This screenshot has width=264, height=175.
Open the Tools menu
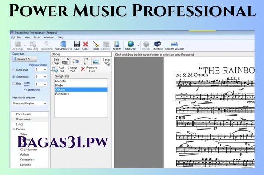point(37,37)
